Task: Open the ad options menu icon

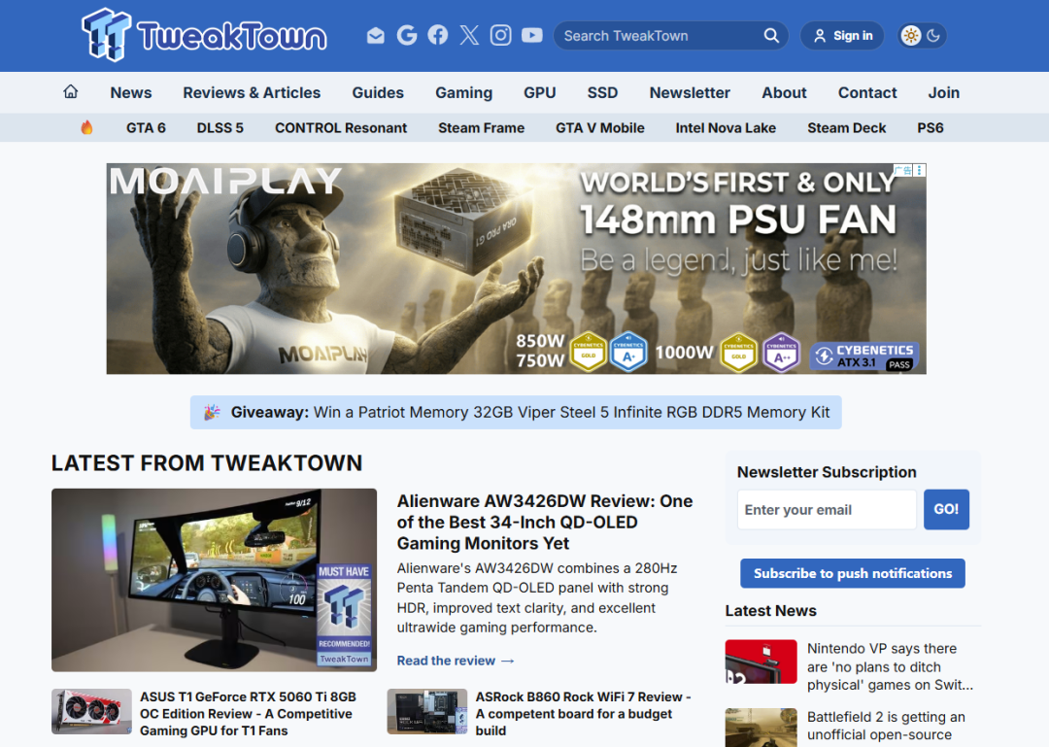Action: tap(920, 170)
